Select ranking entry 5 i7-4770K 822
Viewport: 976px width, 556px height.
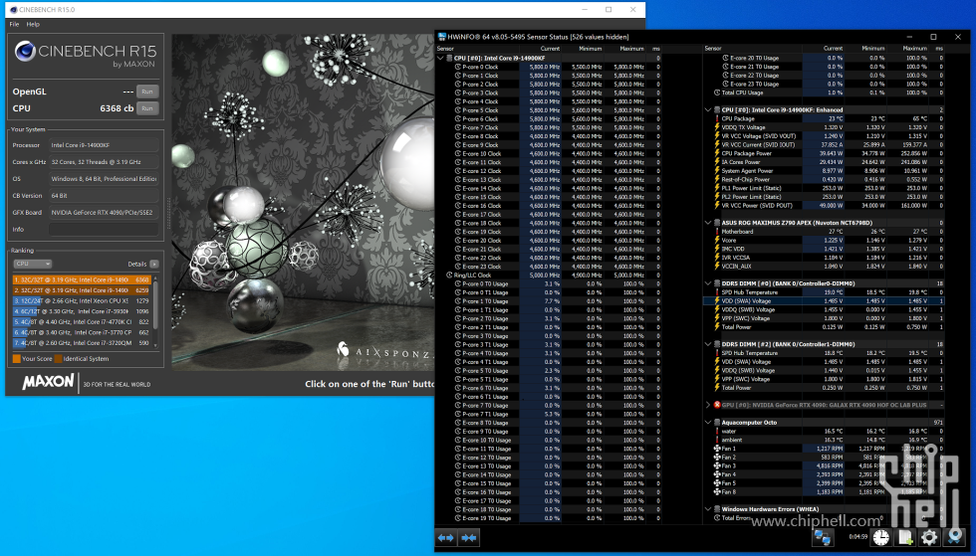click(x=82, y=322)
